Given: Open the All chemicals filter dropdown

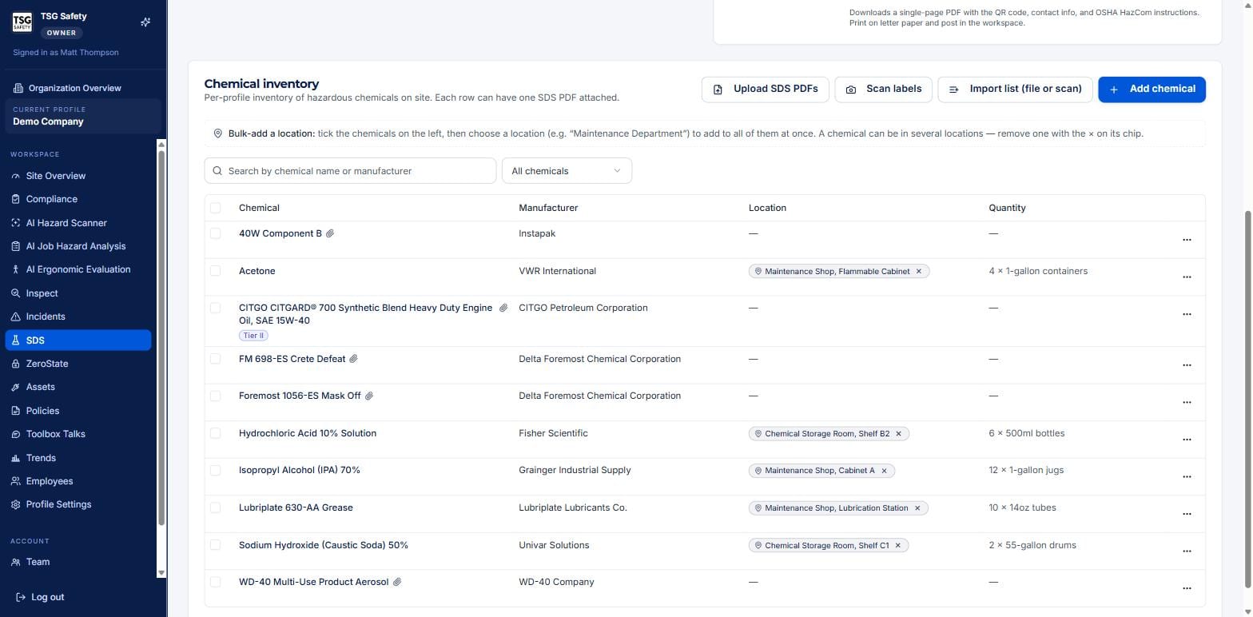Looking at the screenshot, I should coord(567,171).
